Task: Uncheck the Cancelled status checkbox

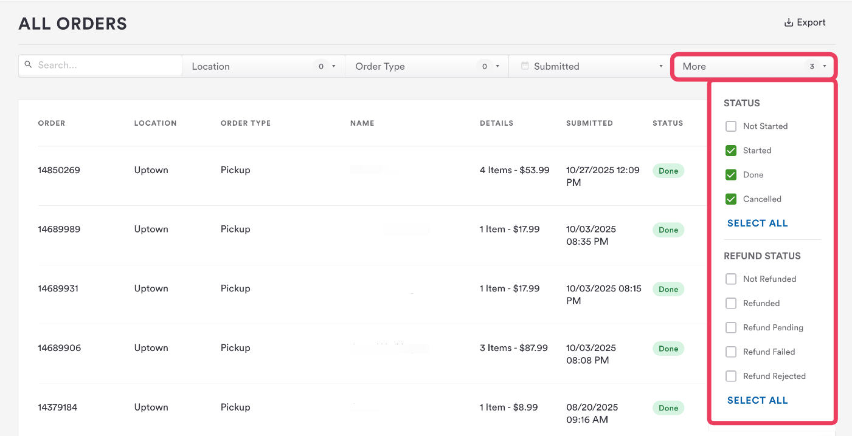Action: [x=731, y=199]
